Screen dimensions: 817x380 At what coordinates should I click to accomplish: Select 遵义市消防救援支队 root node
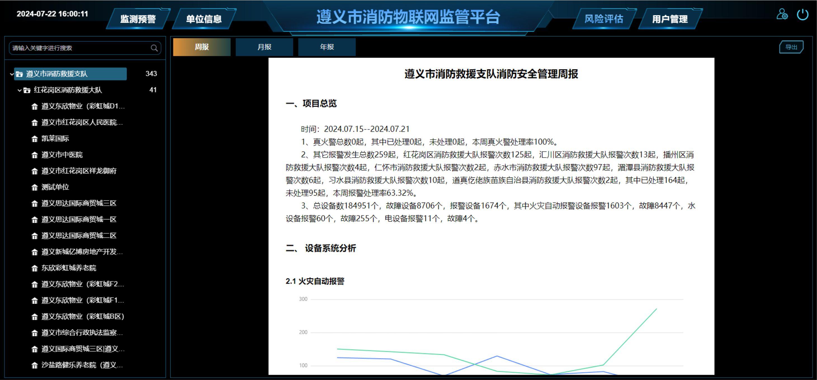click(x=70, y=74)
